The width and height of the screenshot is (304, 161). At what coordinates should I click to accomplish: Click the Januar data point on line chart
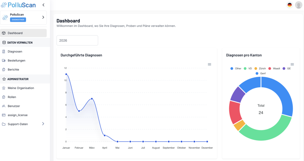[x=66, y=74]
